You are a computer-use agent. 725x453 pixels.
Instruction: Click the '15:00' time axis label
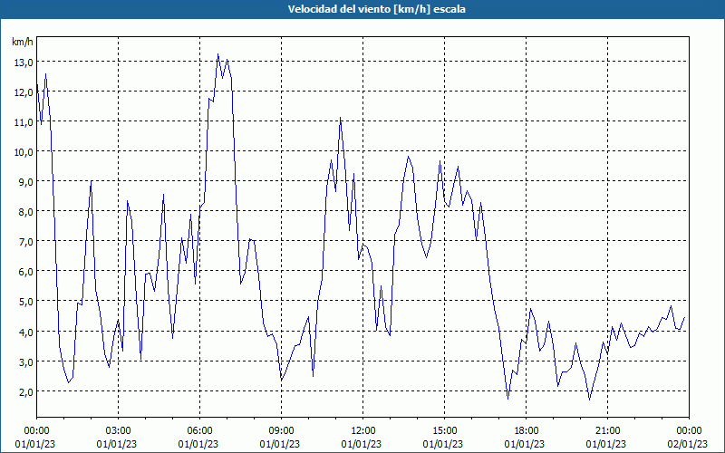click(444, 431)
